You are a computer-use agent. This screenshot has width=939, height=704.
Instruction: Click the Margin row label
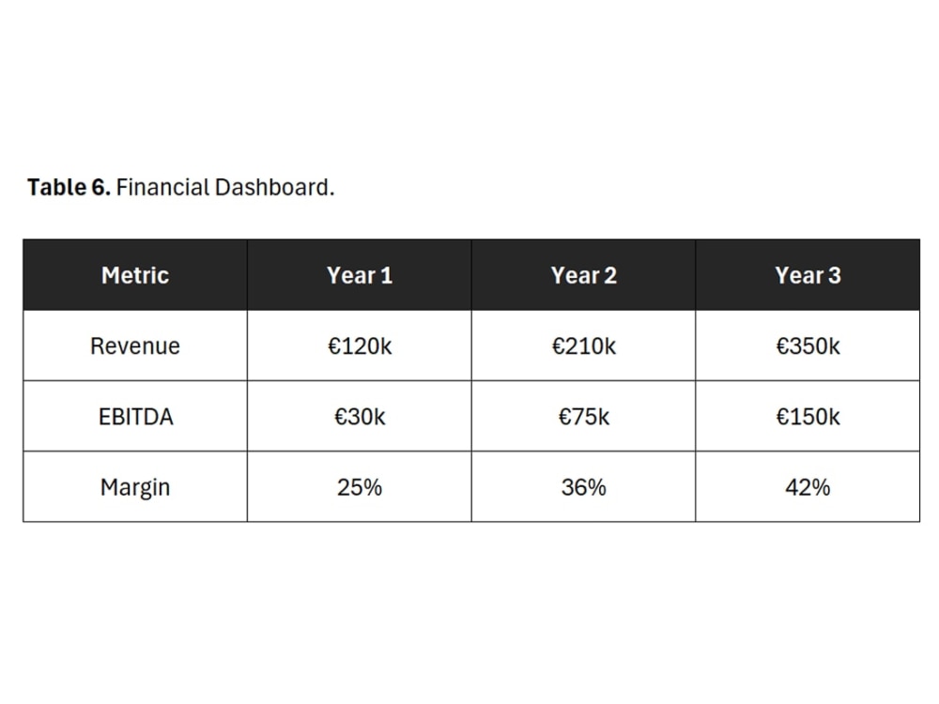click(135, 488)
